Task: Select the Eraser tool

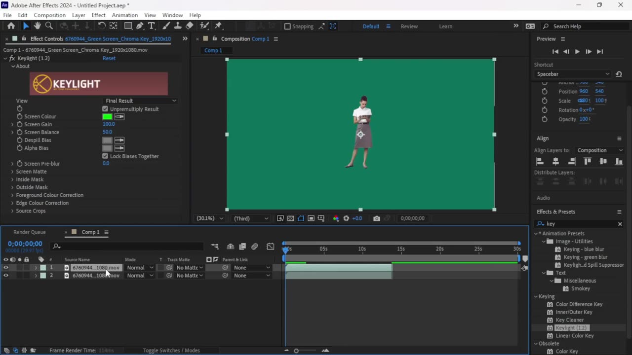Action: point(190,26)
